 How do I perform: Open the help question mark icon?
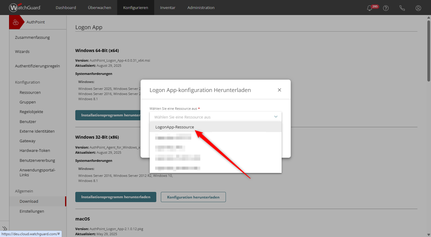pos(386,8)
